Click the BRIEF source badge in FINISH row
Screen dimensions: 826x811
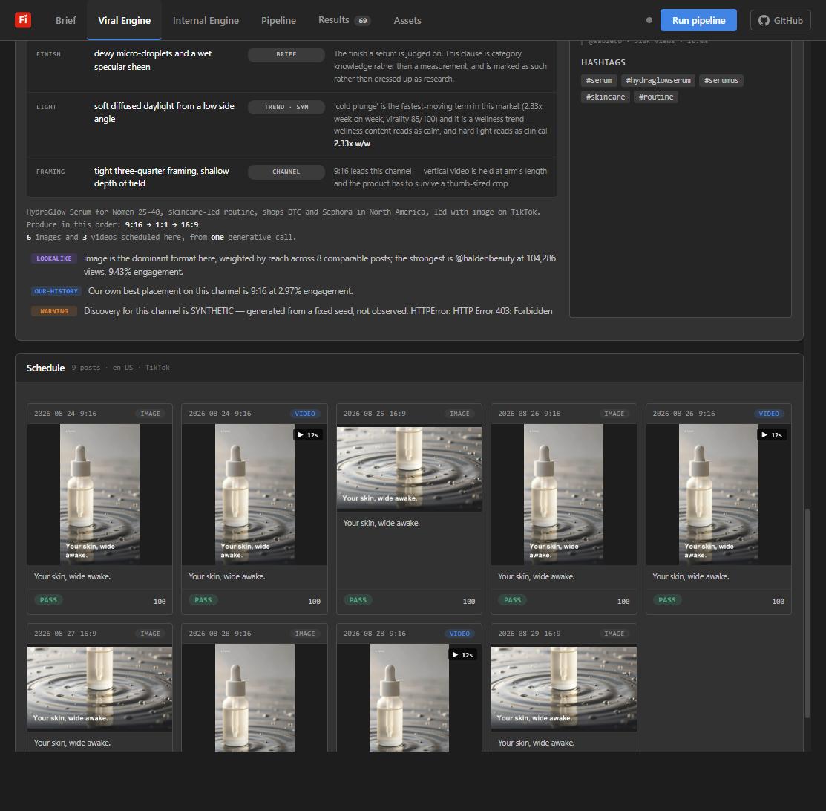pos(286,54)
